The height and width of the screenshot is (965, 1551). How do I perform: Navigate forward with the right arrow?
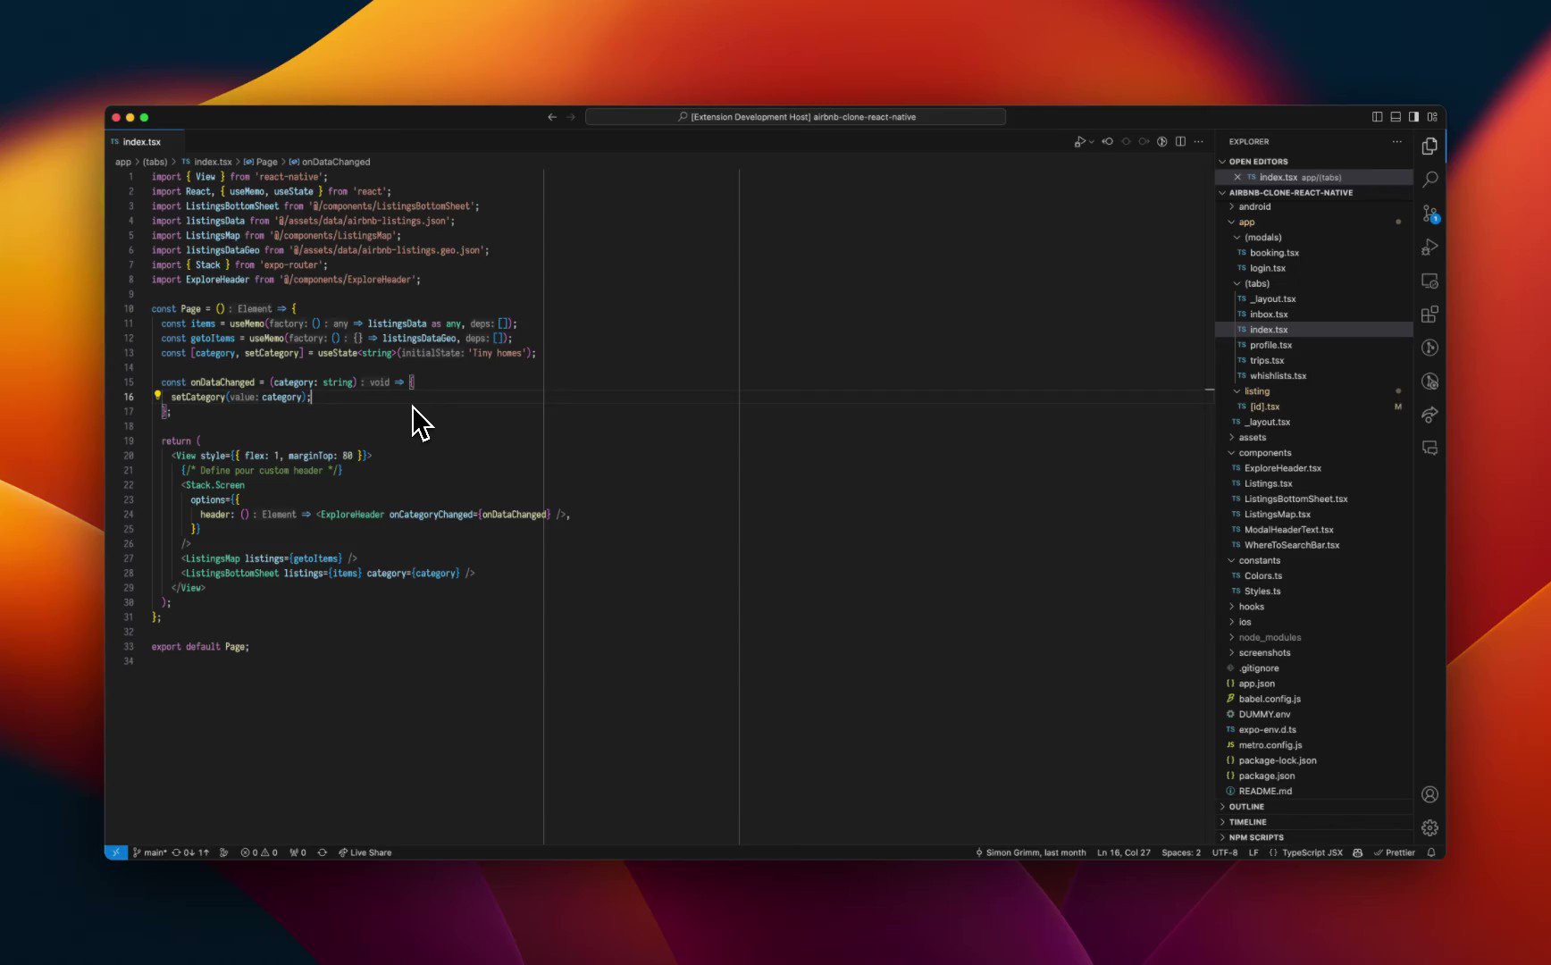click(571, 117)
